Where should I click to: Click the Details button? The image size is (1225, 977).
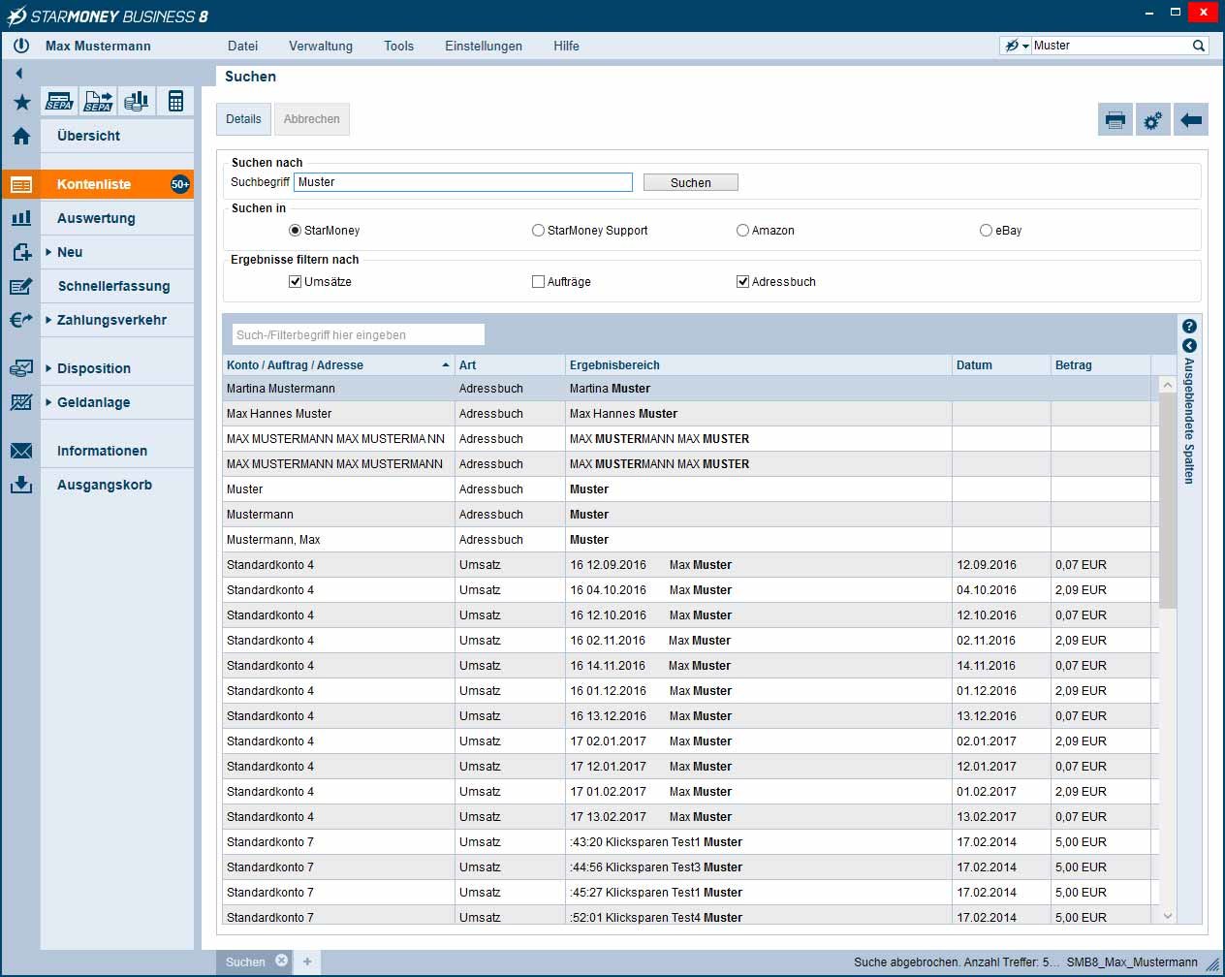coord(243,119)
